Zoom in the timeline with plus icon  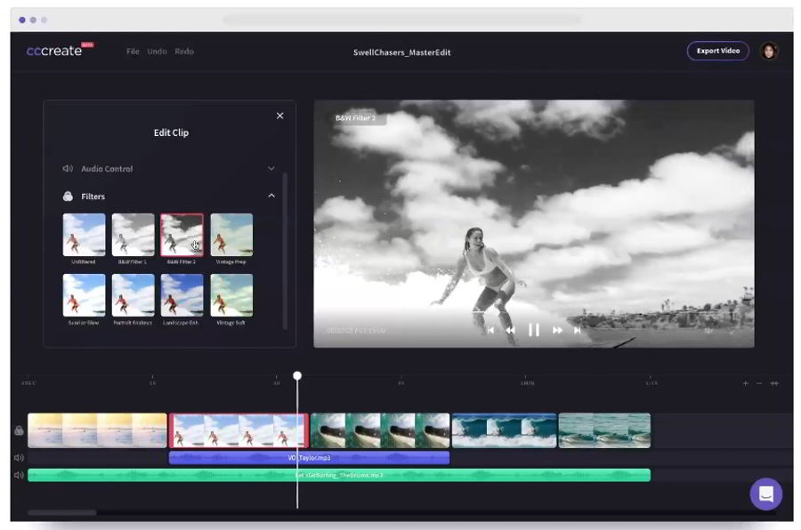point(745,383)
